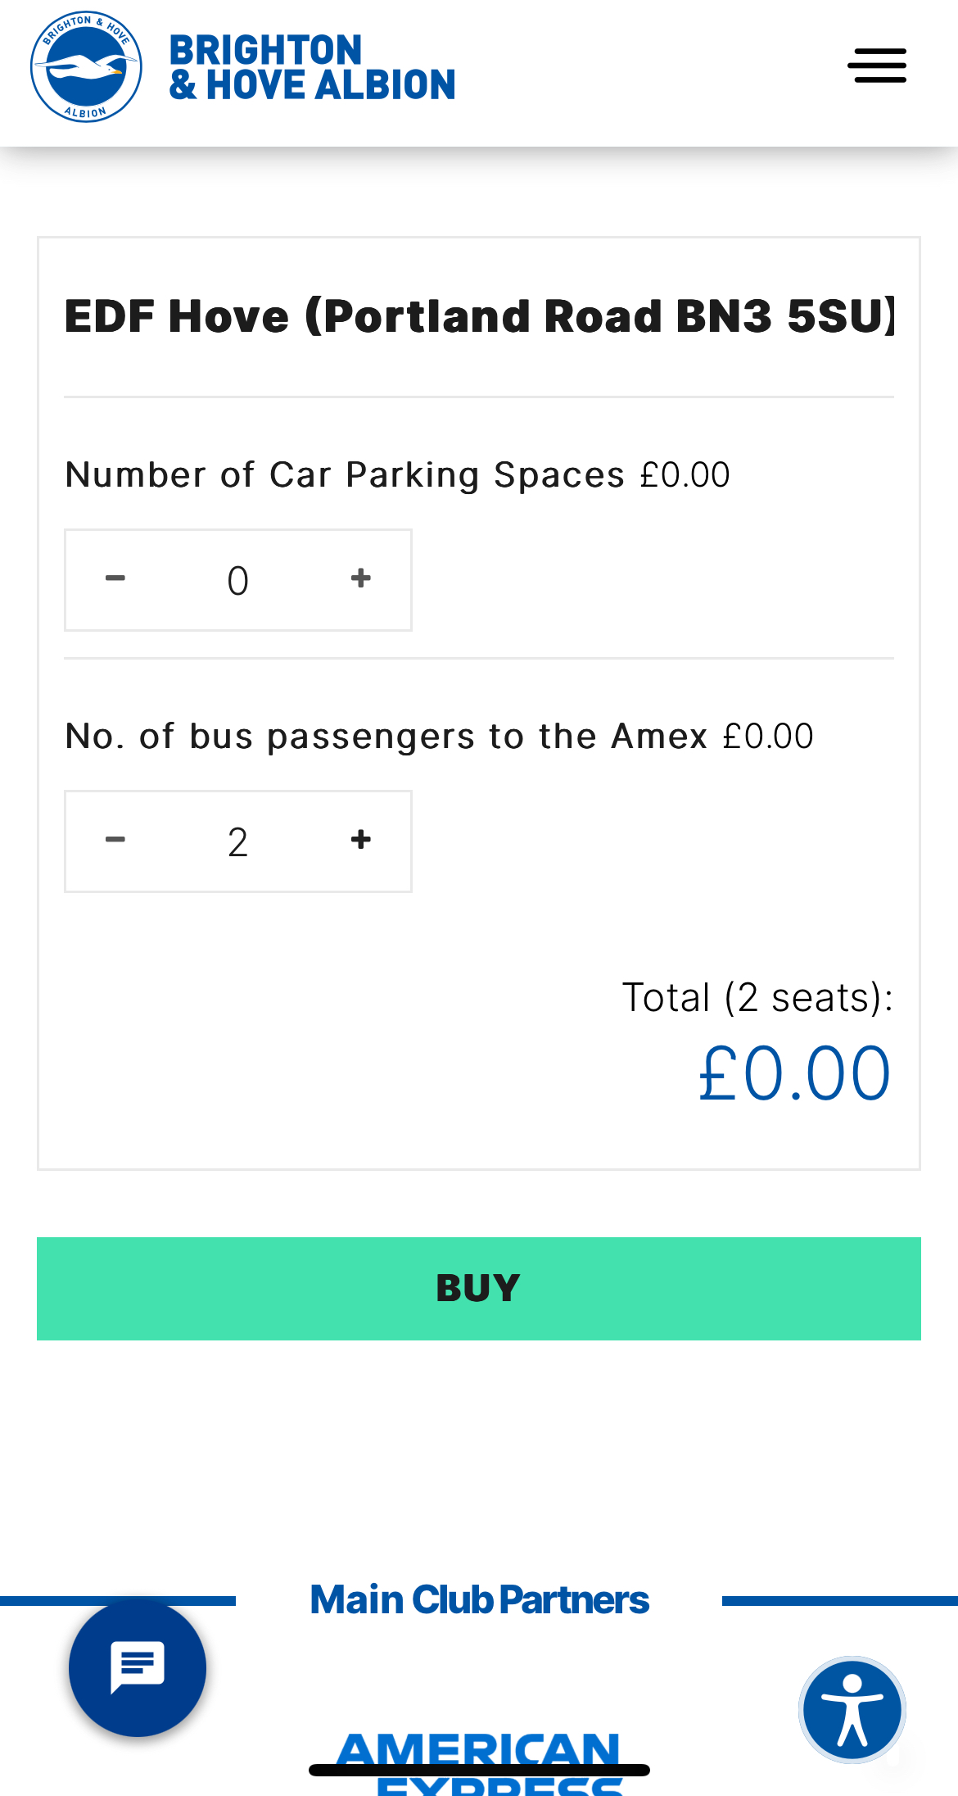958x1796 pixels.
Task: Decrease car parking spaces with minus
Action: coord(115,579)
